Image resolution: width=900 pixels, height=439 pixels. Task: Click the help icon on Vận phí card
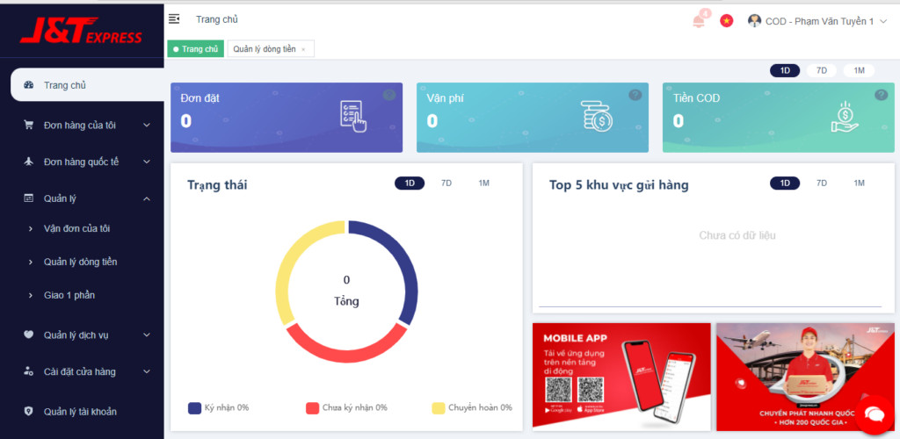(x=635, y=95)
